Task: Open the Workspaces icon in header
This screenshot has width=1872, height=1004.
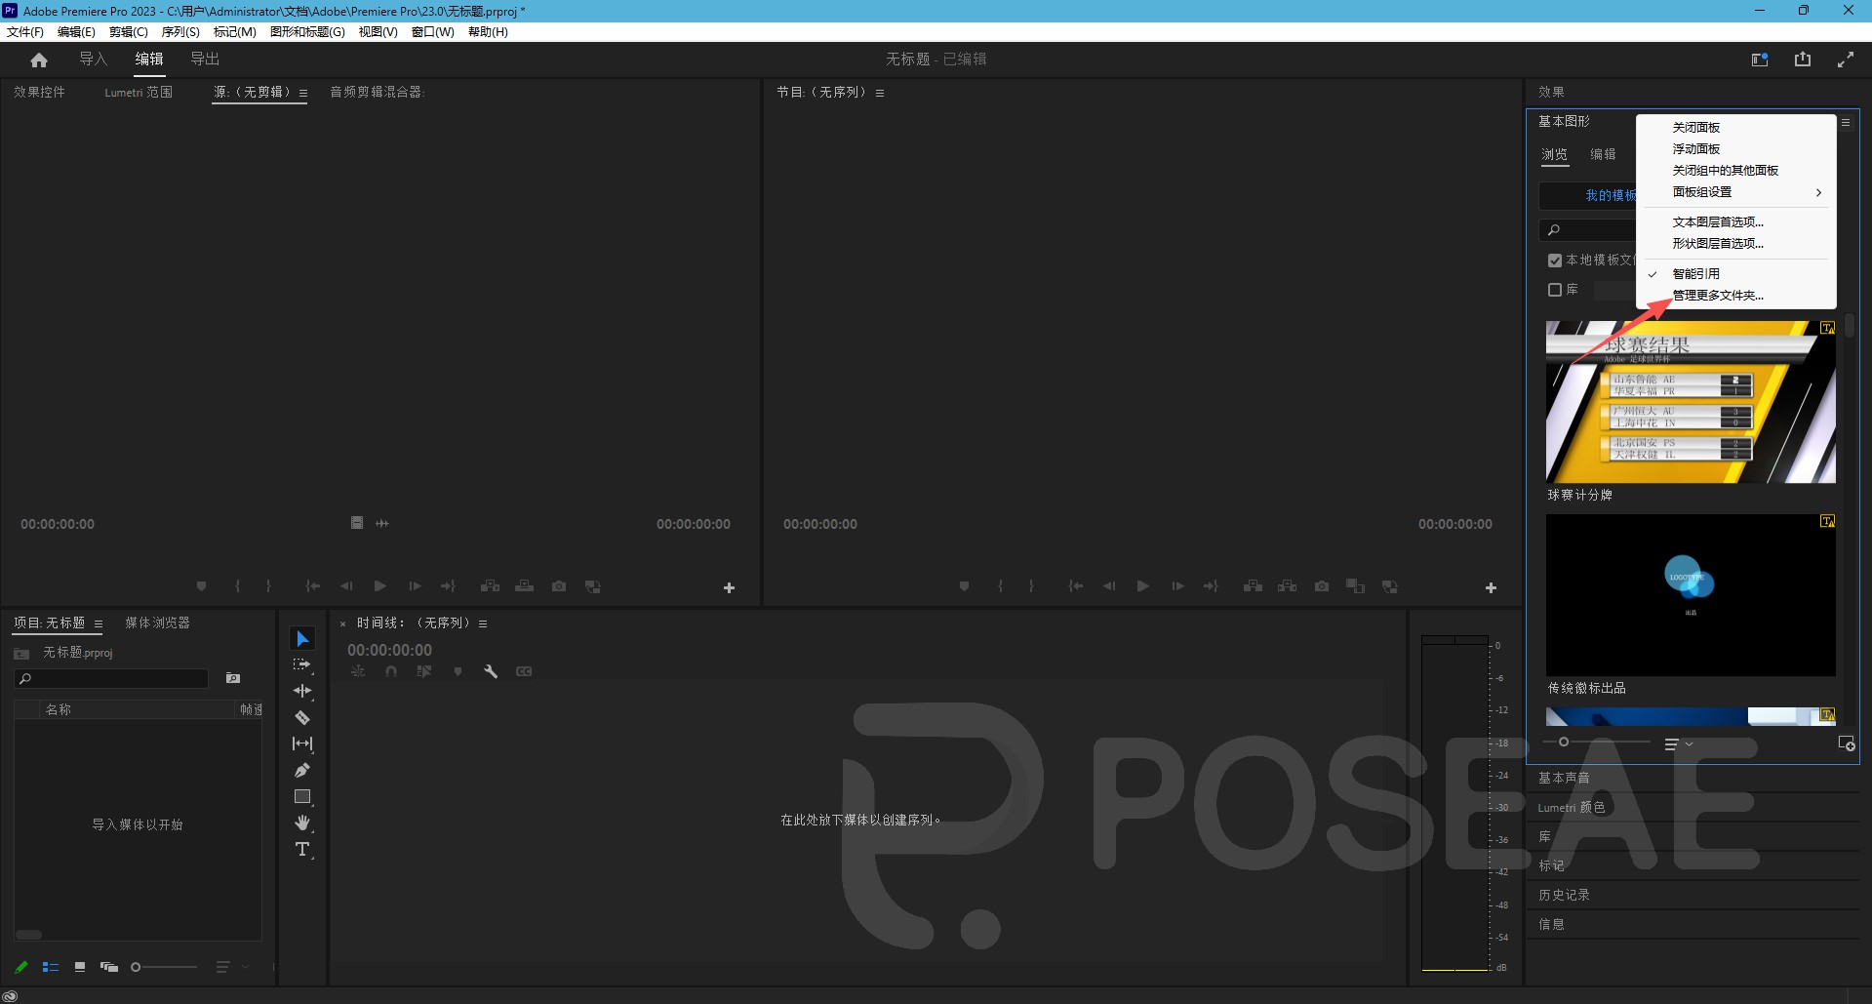Action: 1760,60
